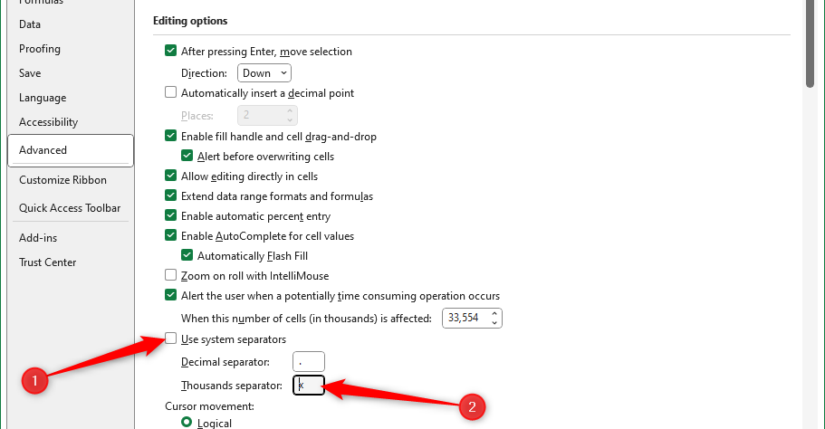Disable Allow editing directly in cells
The image size is (825, 429).
170,176
